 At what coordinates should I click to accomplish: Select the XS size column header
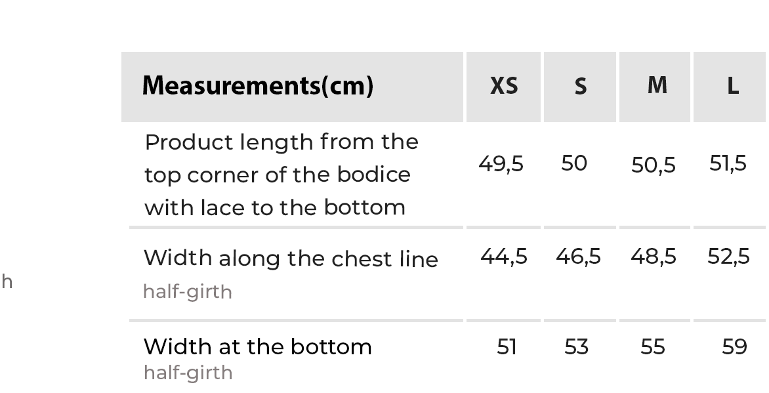tap(504, 86)
